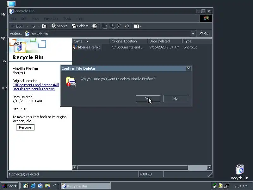Open the Views dropdown button
The image size is (253, 190).
[138, 26]
